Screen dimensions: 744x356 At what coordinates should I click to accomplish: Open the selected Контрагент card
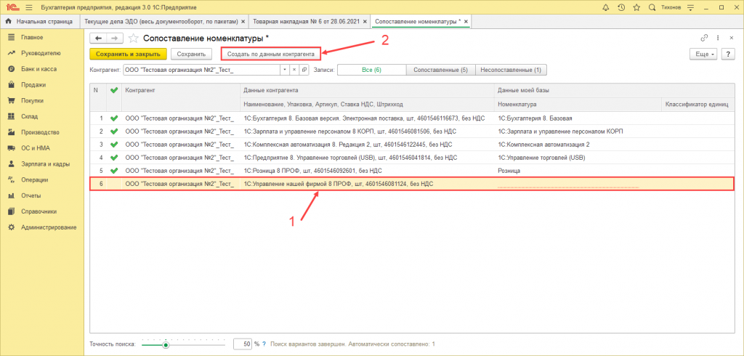[304, 70]
